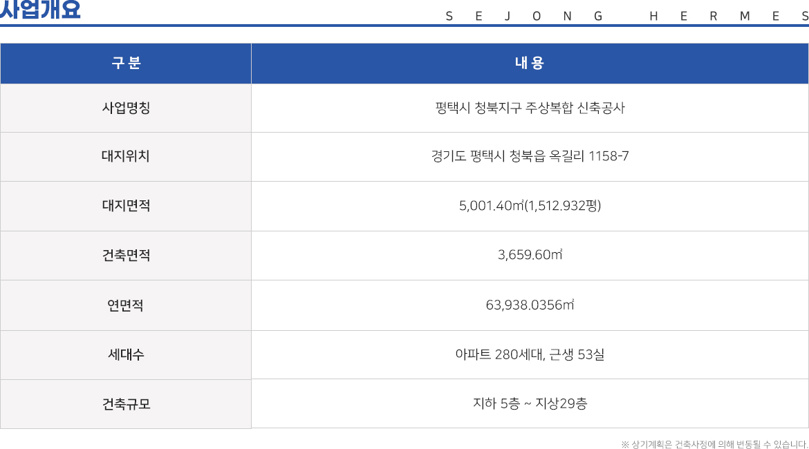Click the 평택시 청북지구 주상복합 신축공사 cell
The width and height of the screenshot is (809, 449).
530,108
